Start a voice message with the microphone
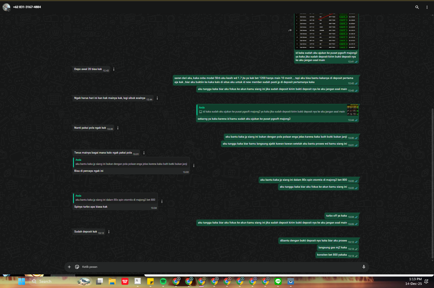 click(364, 267)
